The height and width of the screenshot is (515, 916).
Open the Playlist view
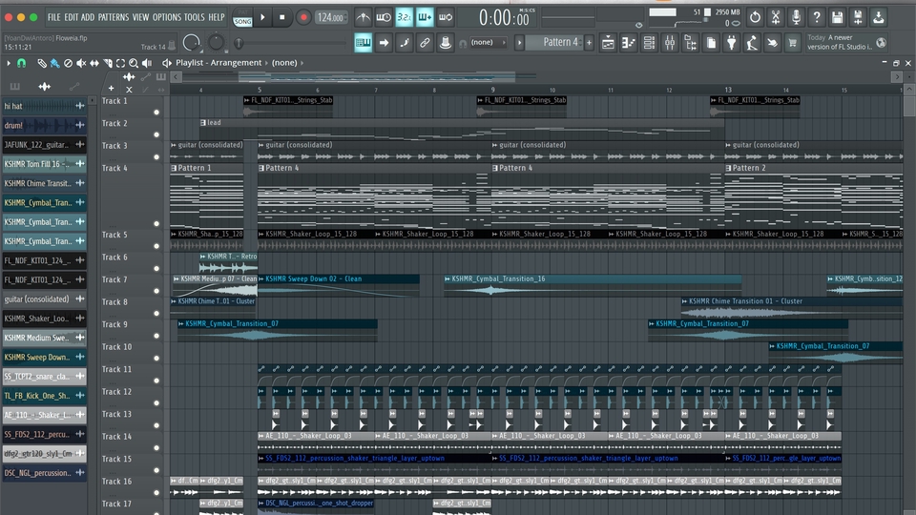click(608, 43)
